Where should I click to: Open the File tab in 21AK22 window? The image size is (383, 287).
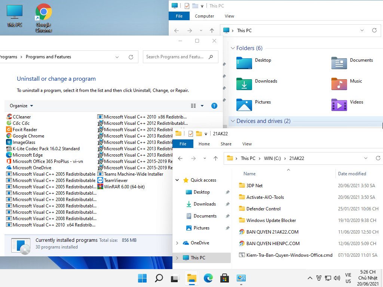point(183,144)
